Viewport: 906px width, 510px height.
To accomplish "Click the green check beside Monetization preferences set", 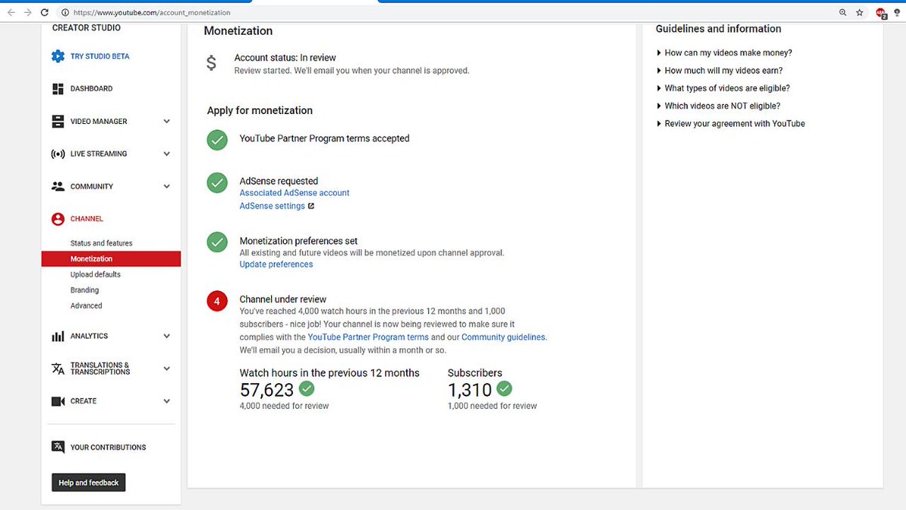I will tap(217, 242).
